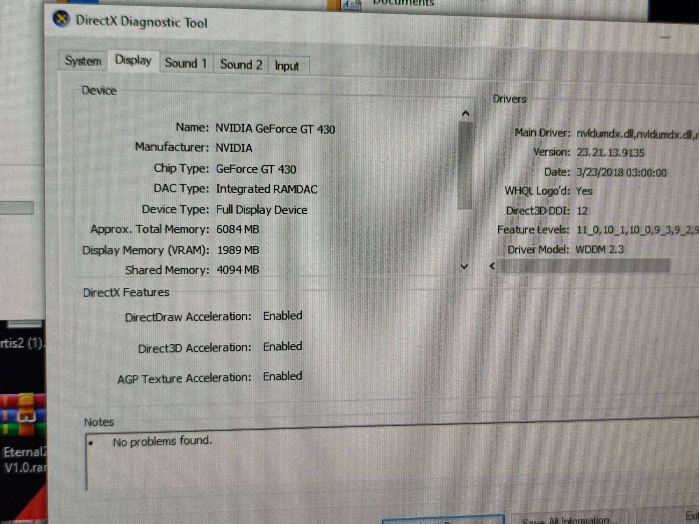Click the shared memory value 4094 MB
This screenshot has width=699, height=524.
[x=238, y=270]
